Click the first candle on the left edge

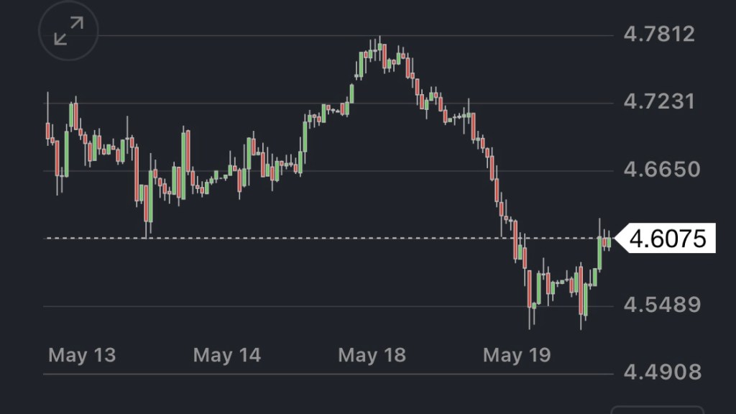click(x=47, y=131)
